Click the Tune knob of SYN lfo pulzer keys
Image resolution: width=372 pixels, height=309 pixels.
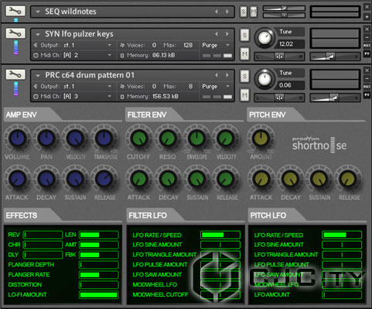click(264, 38)
